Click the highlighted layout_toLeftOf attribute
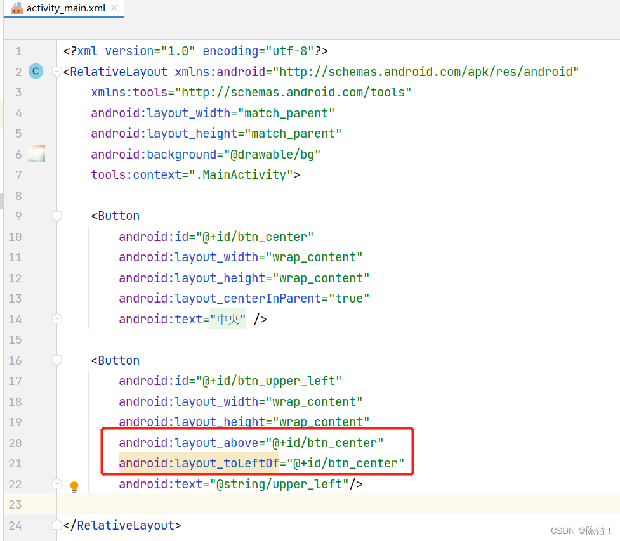The height and width of the screenshot is (541, 620). 199,463
